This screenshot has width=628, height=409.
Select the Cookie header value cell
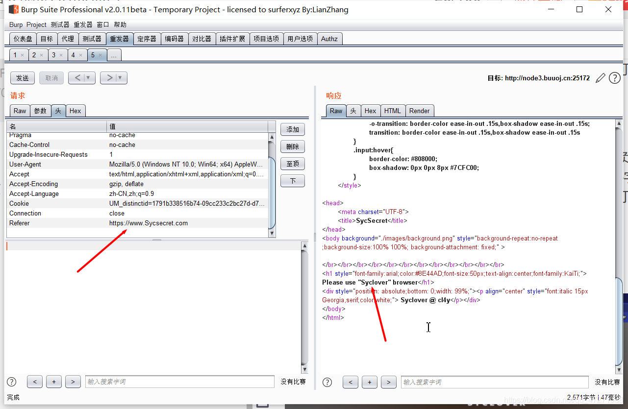click(x=188, y=204)
